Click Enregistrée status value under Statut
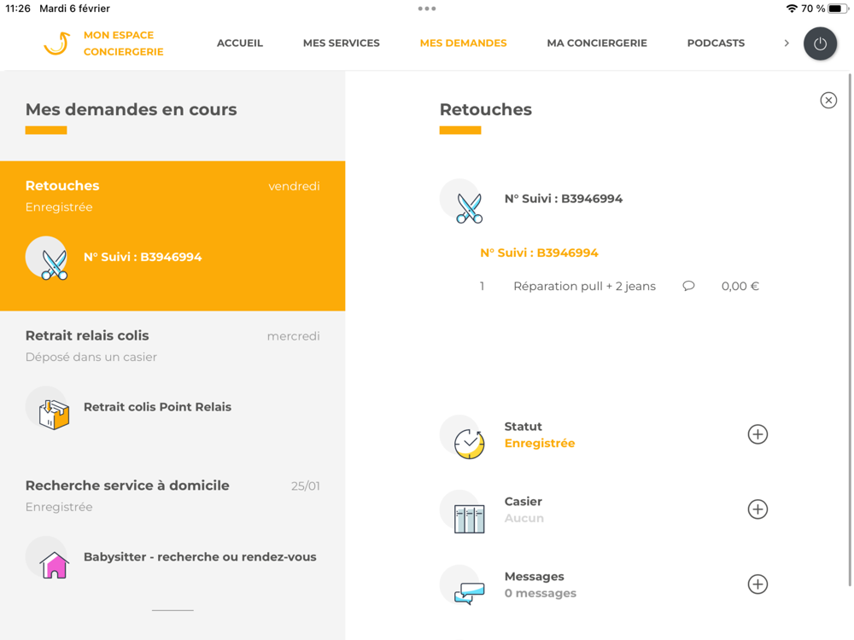This screenshot has width=854, height=640. coord(540,443)
